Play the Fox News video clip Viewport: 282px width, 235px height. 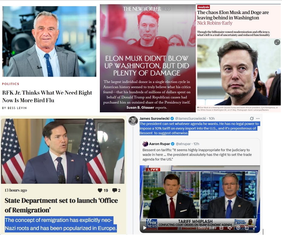pos(145,228)
